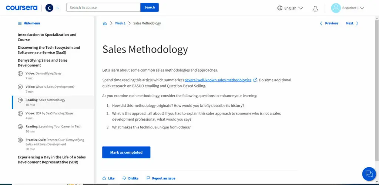Click the 30 min label under Practice Quiz

point(30,149)
